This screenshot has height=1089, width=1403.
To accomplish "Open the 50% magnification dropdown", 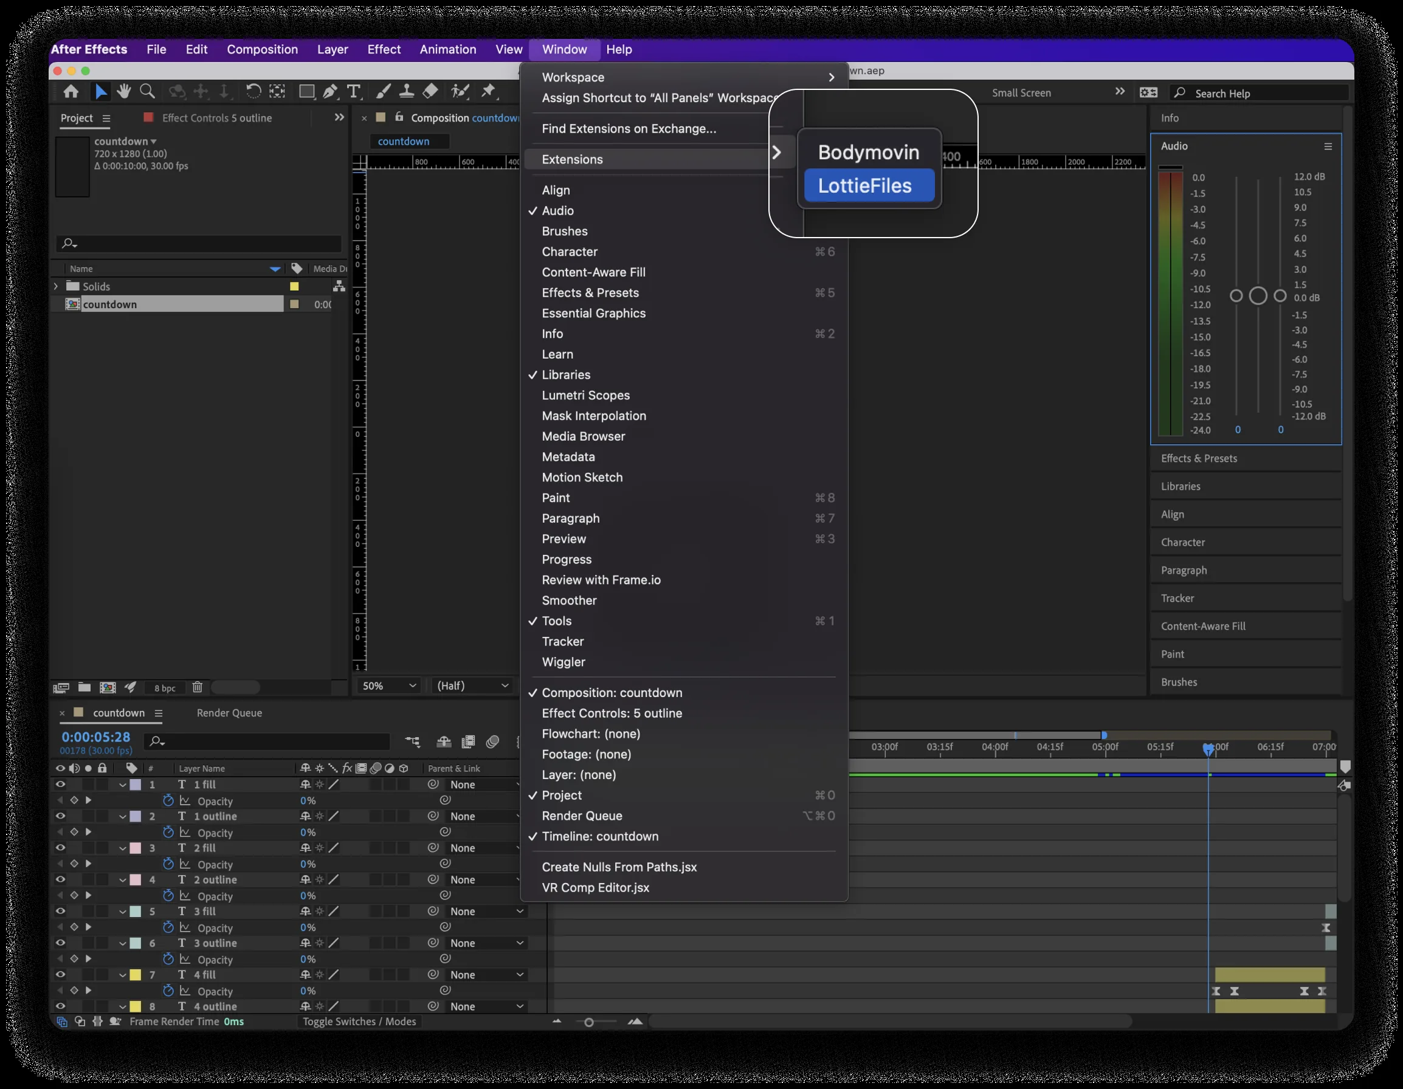I will click(x=389, y=687).
